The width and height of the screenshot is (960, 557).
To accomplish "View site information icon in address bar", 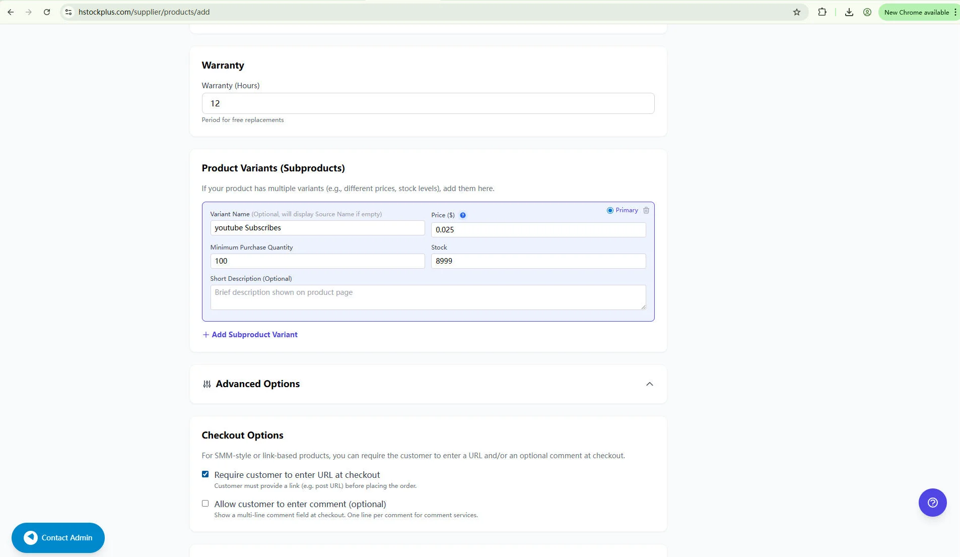I will tap(69, 12).
